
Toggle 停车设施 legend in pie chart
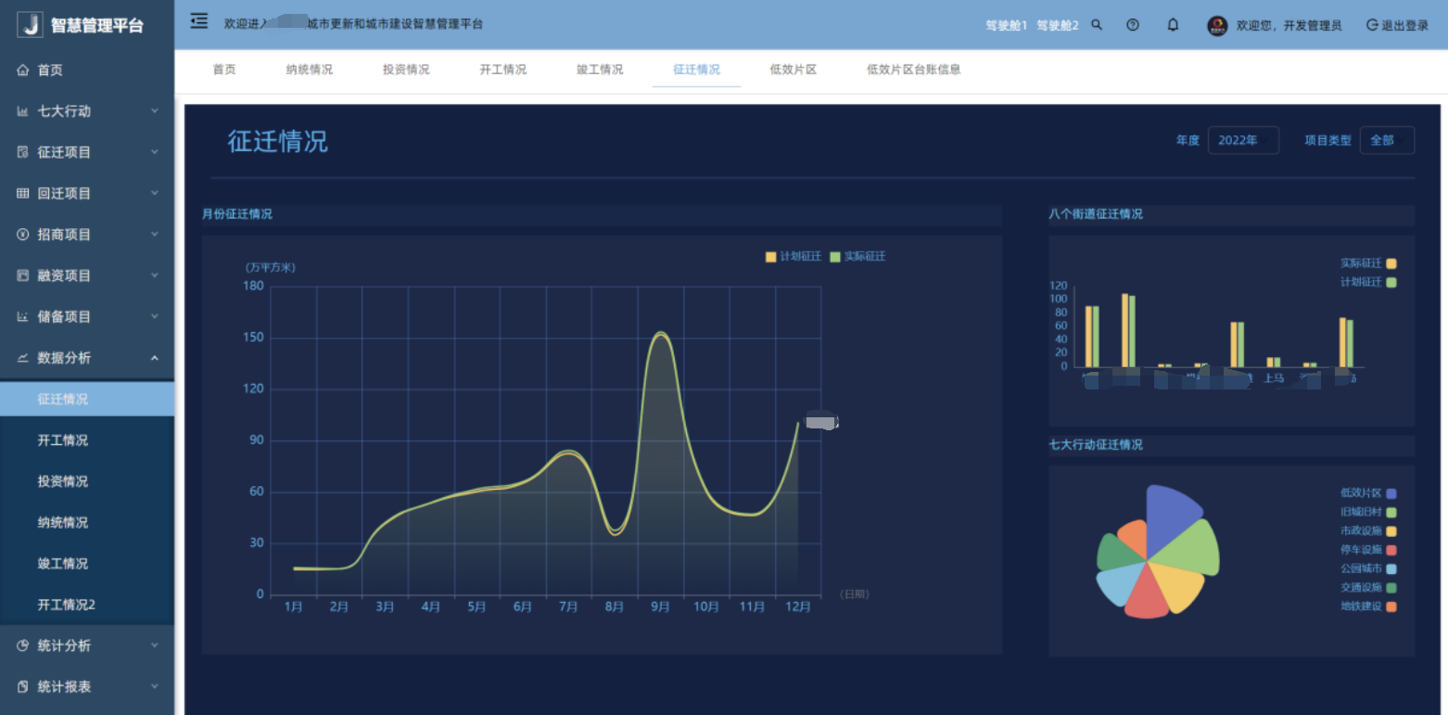click(x=1368, y=550)
